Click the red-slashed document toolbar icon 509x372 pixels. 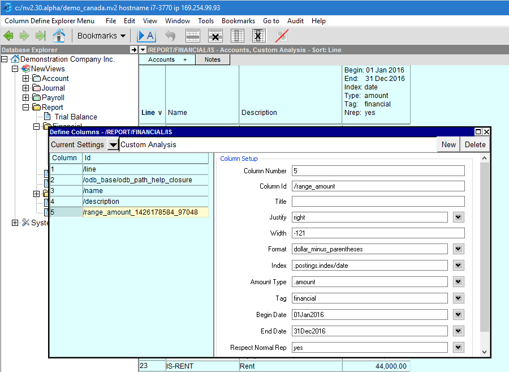point(281,36)
